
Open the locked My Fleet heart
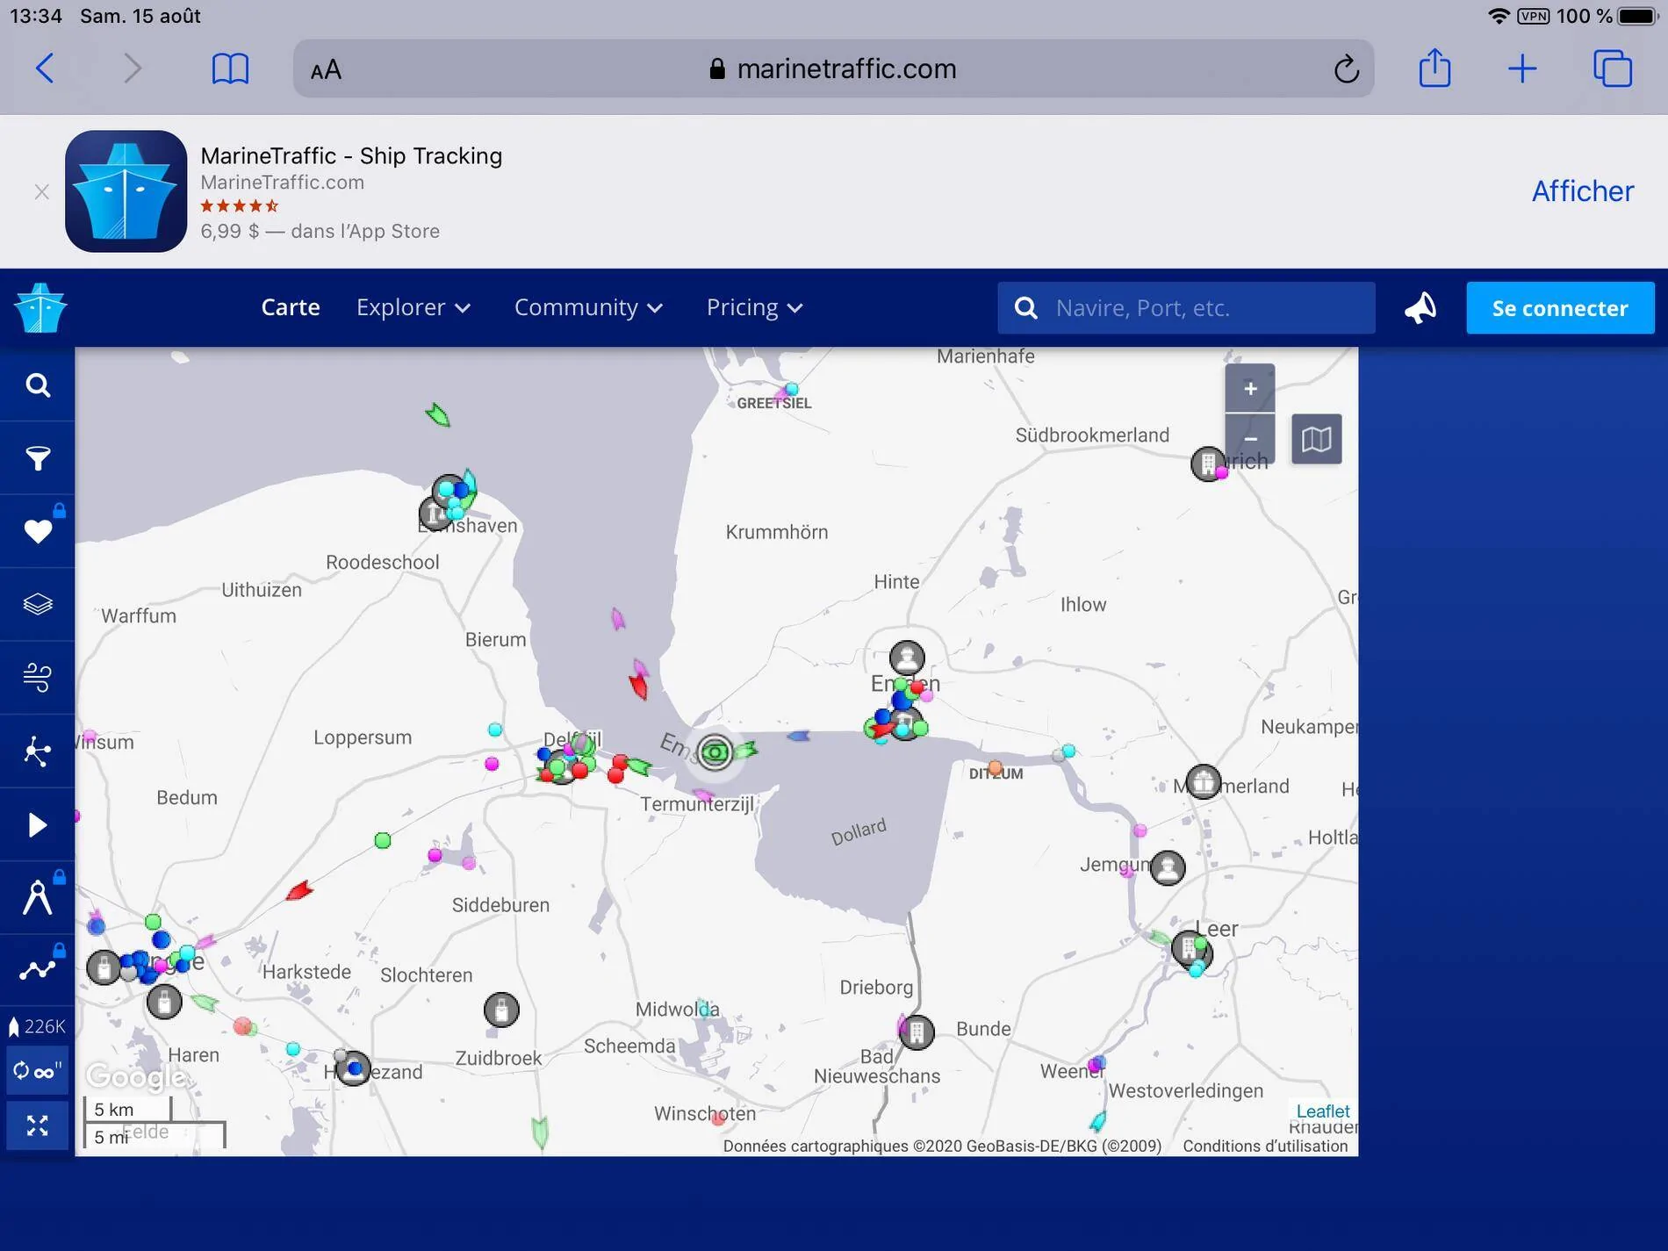click(x=37, y=531)
